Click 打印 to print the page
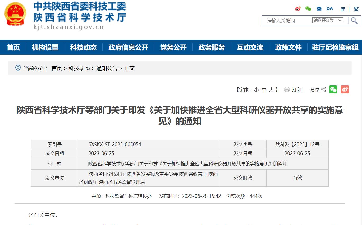The height and width of the screenshot is (225, 362). point(293,90)
